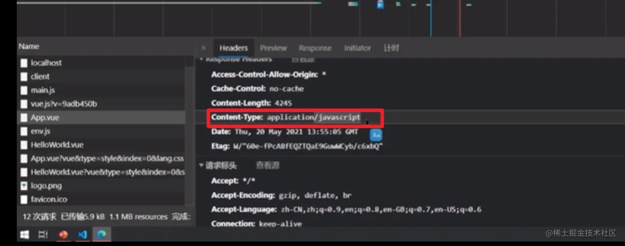The width and height of the screenshot is (625, 246).
Task: Click the Accept-Language header value
Action: (381, 209)
